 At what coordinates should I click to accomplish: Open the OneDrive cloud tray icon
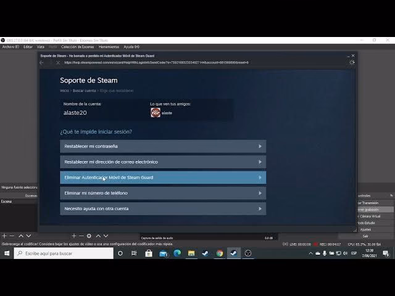coord(318,253)
